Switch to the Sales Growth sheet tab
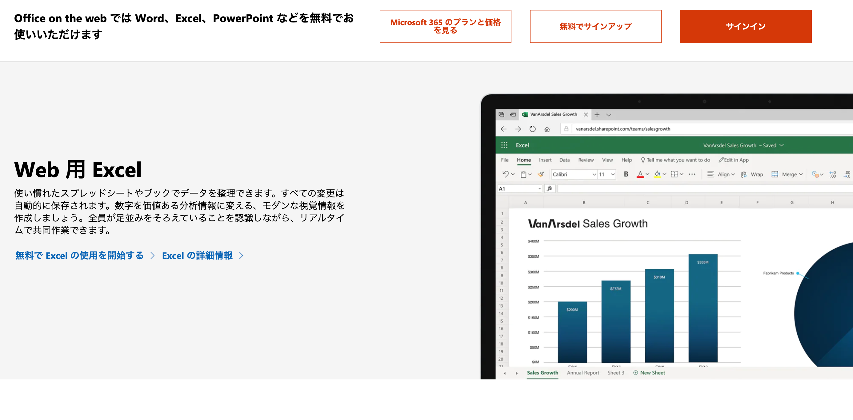The image size is (853, 420). pos(543,373)
